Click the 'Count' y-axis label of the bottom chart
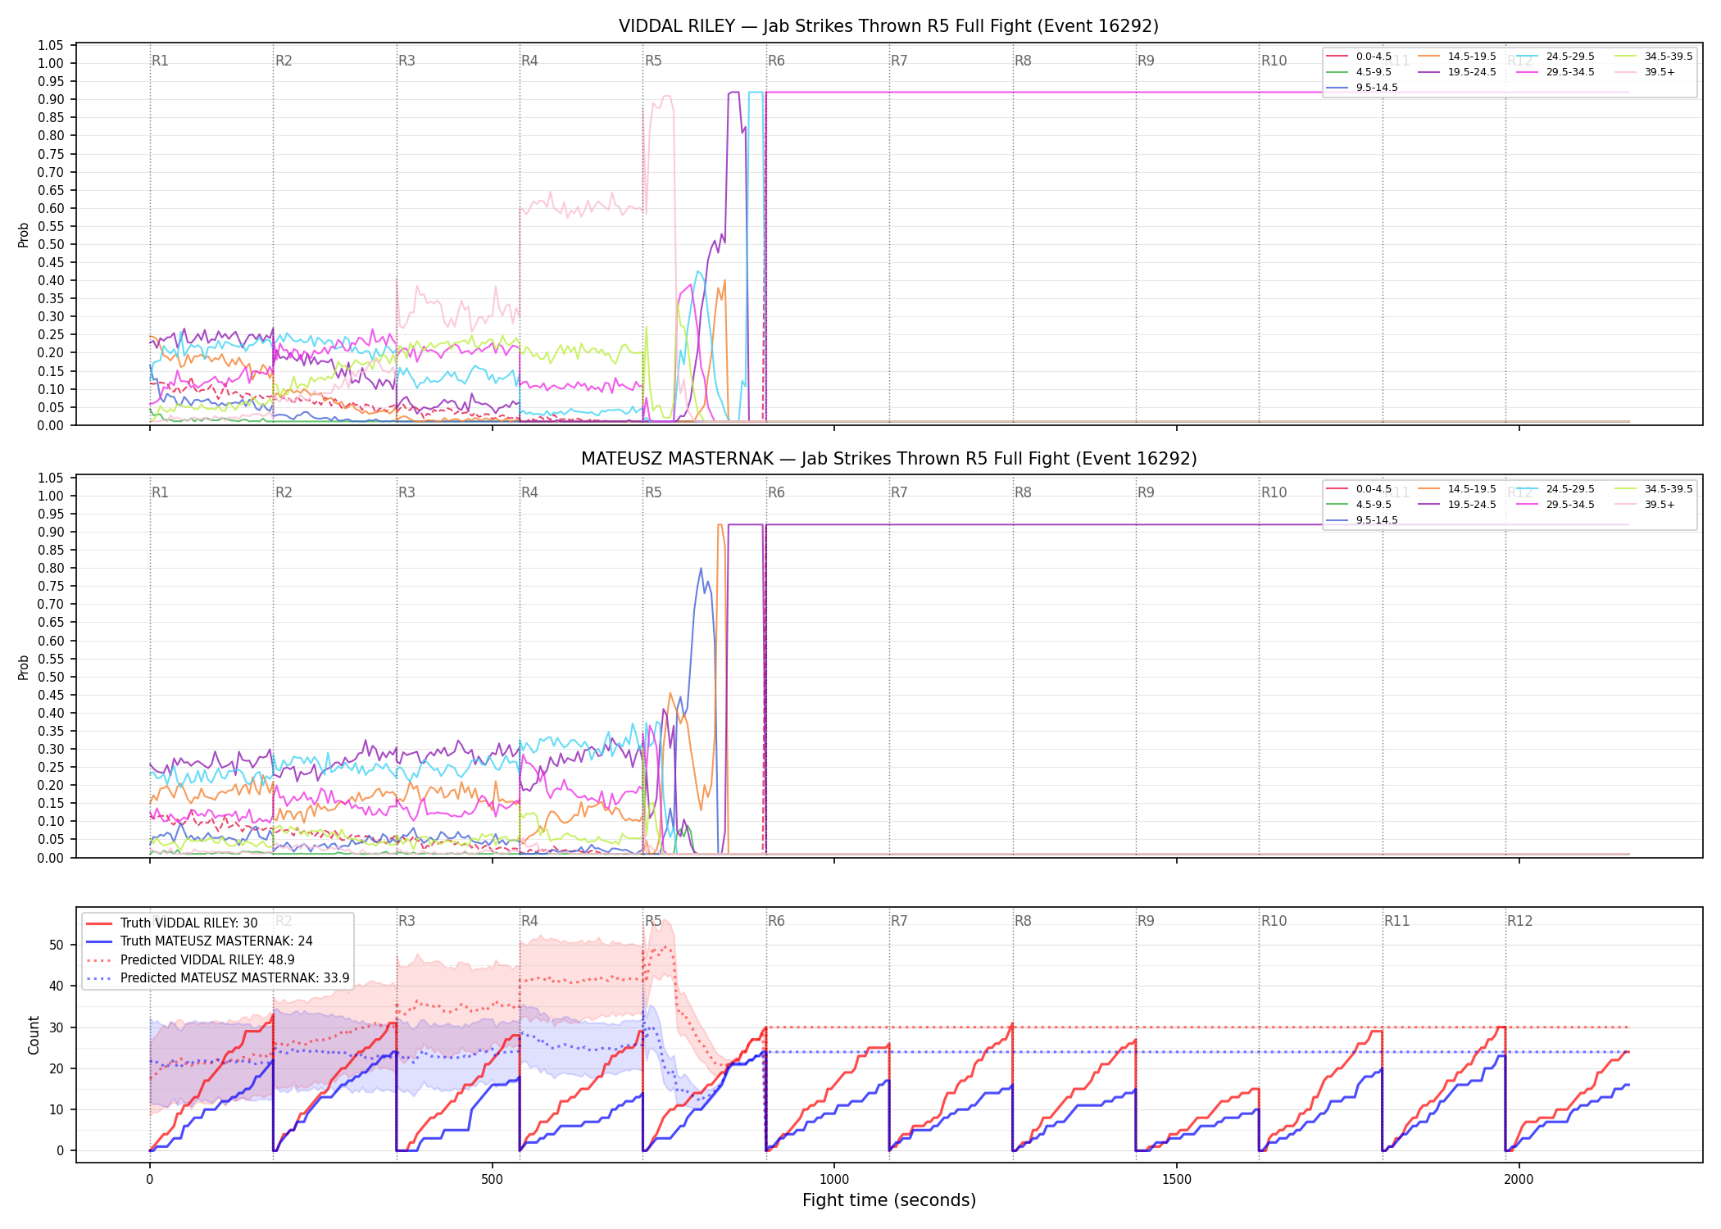The image size is (1721, 1229). click(x=34, y=1035)
